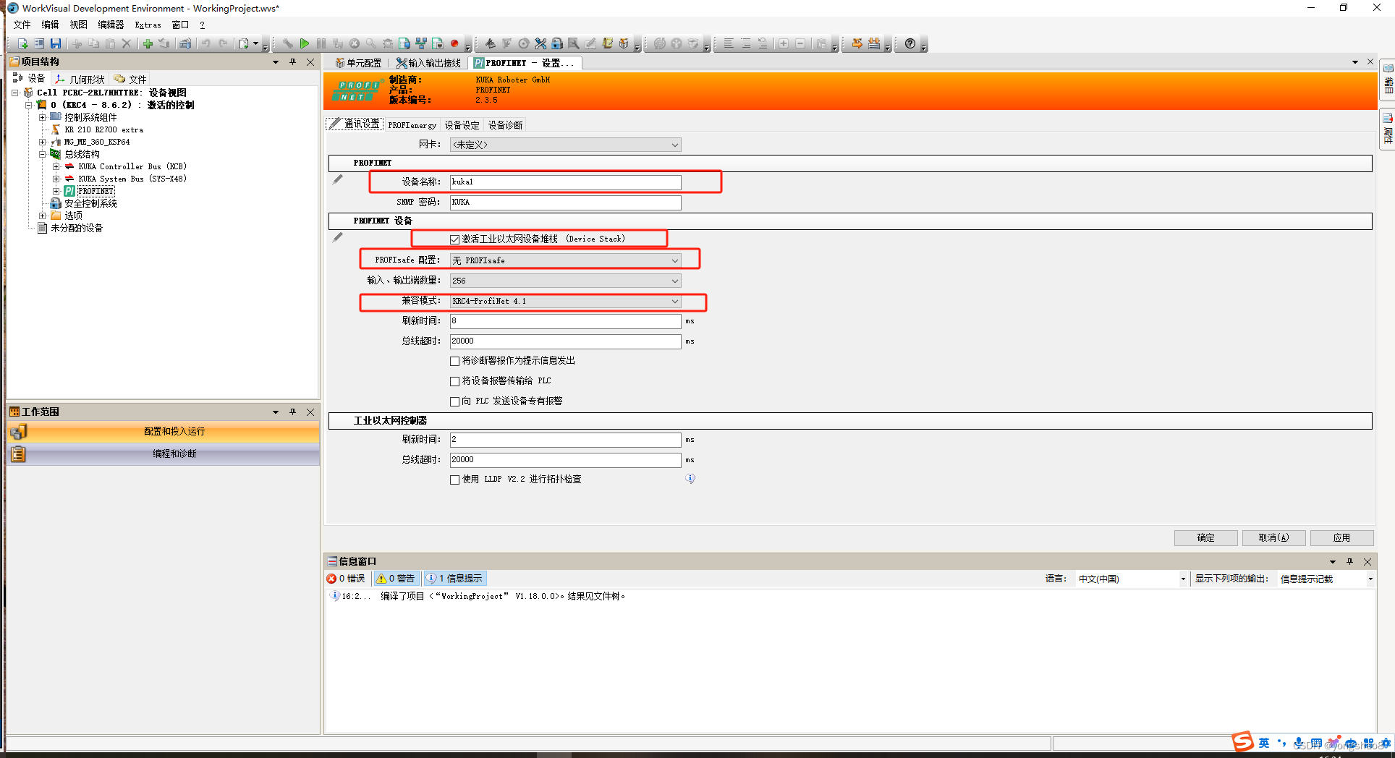
Task: Click the Pause toolbar icon
Action: pyautogui.click(x=321, y=43)
